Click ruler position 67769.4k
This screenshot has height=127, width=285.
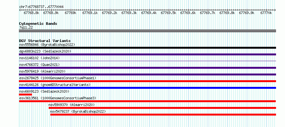click(x=149, y=13)
